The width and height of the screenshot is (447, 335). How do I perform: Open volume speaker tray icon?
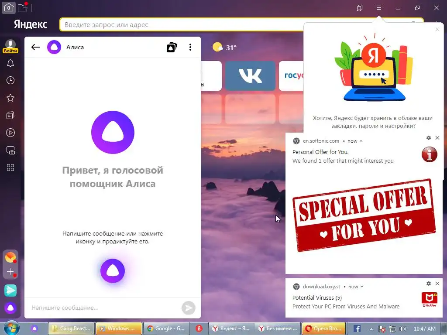point(403,329)
